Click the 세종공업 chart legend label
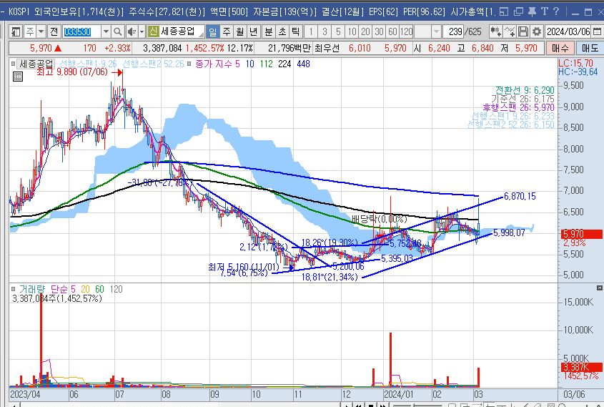The height and width of the screenshot is (407, 604). pos(36,64)
